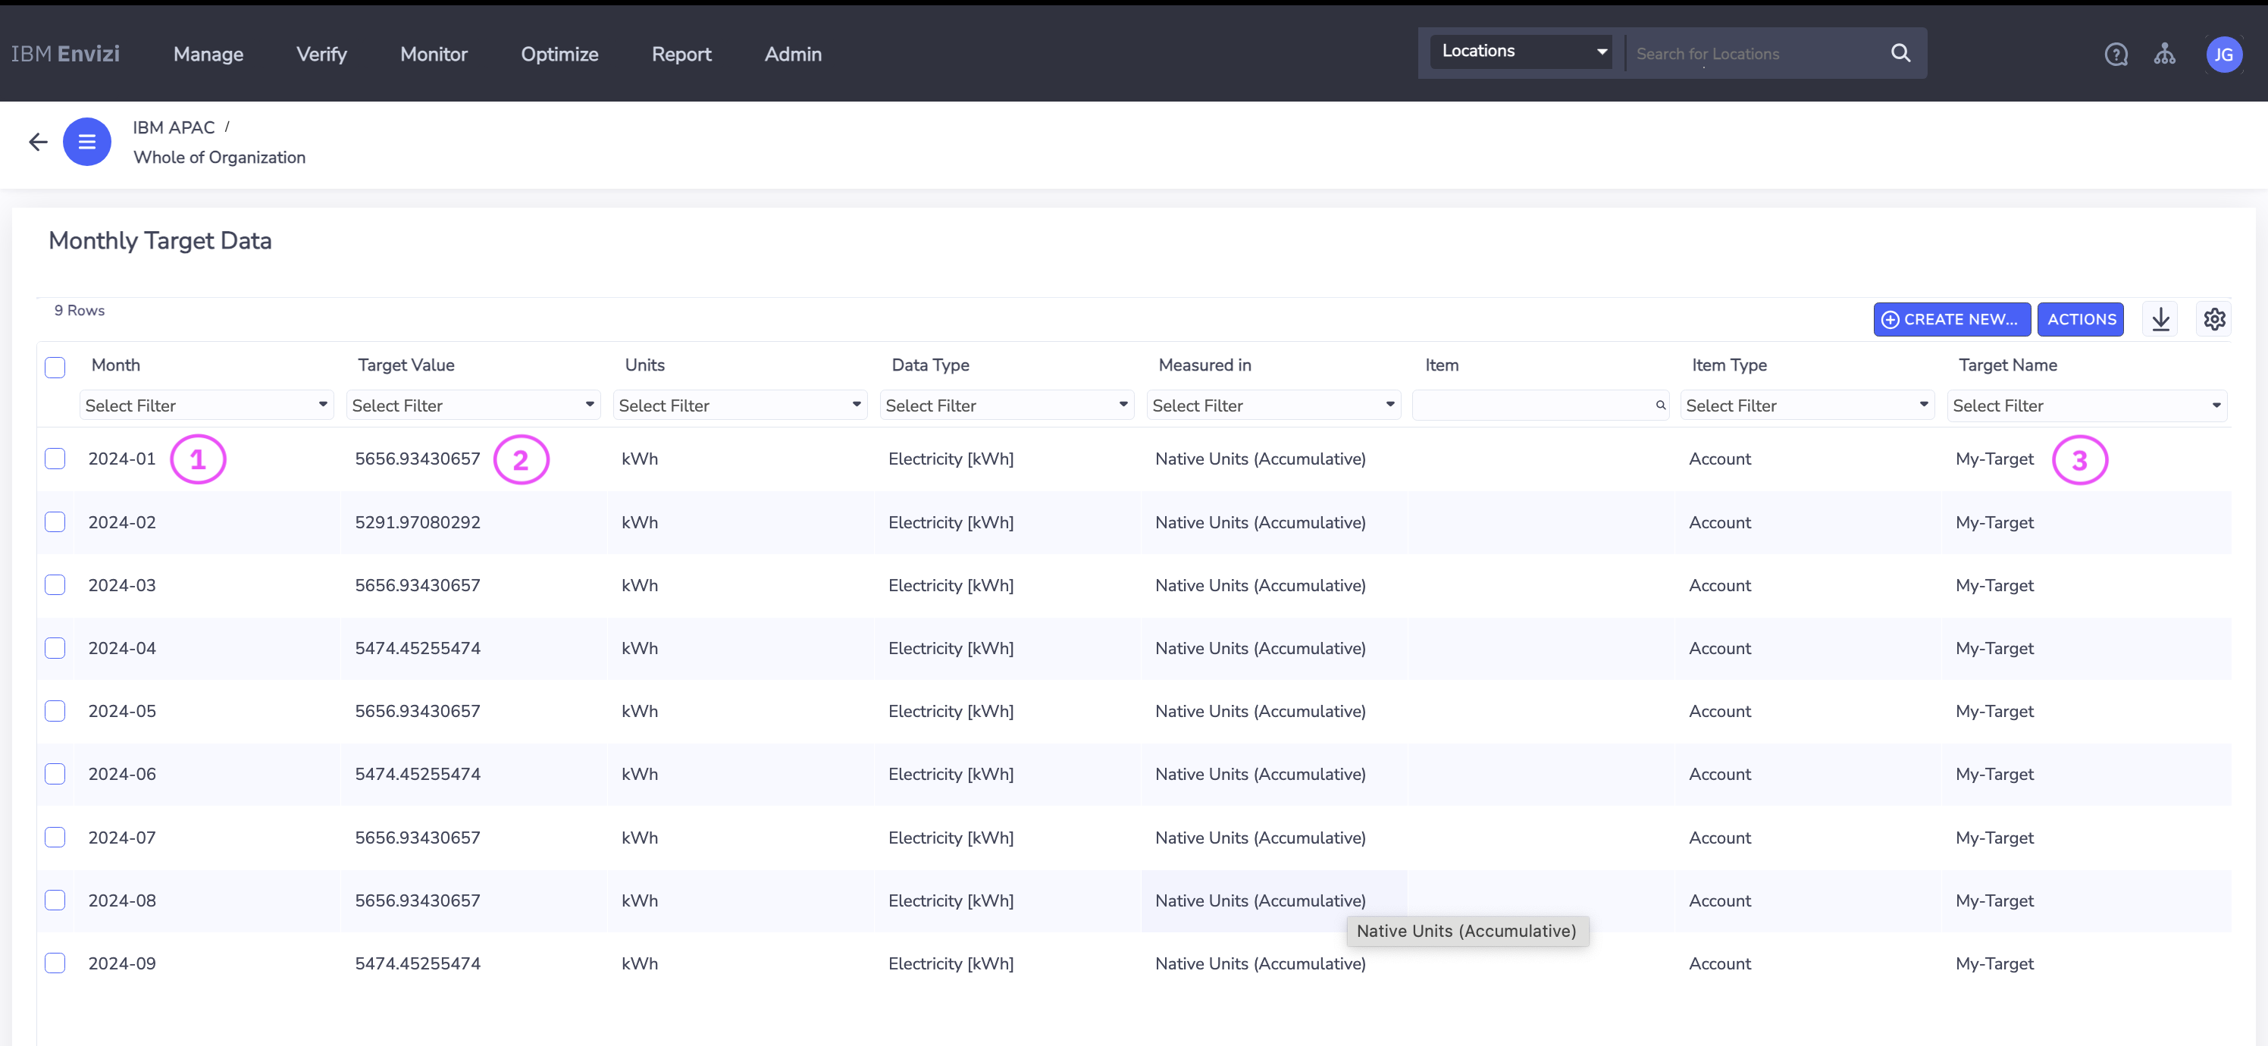Download the table data

click(x=2160, y=319)
